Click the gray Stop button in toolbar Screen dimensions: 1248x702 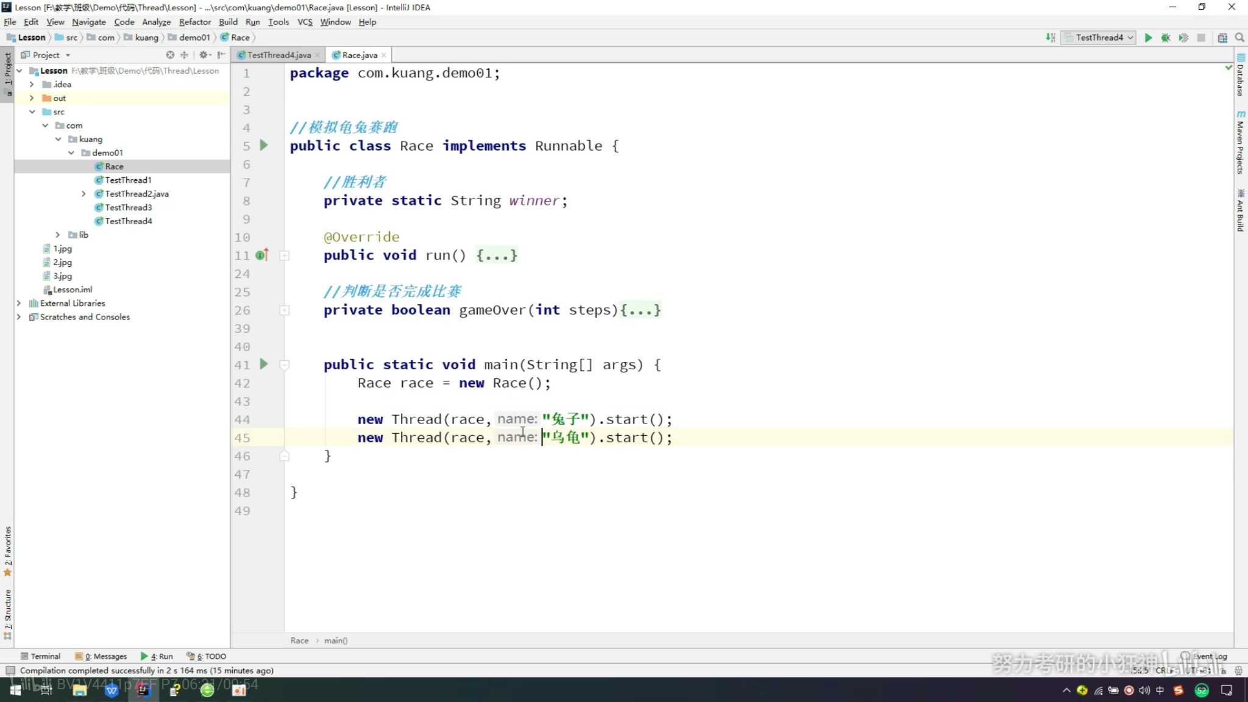1201,38
